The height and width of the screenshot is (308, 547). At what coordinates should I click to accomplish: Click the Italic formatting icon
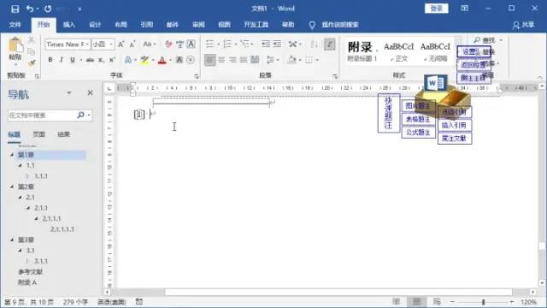tap(62, 60)
